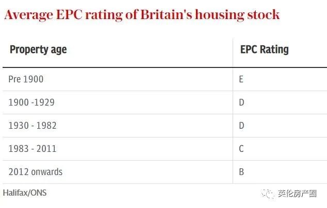Select the EPC Rating column header
The image size is (327, 208).
click(x=264, y=50)
